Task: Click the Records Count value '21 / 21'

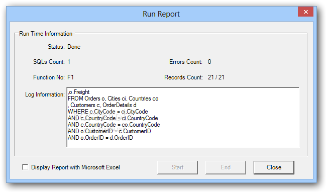Action: coord(216,77)
